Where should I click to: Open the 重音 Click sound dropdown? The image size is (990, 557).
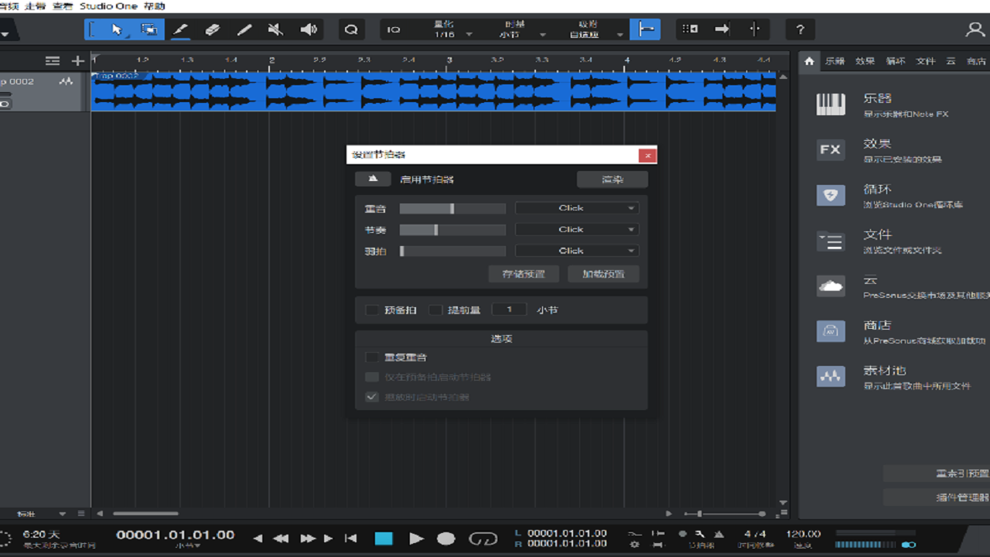[576, 207]
